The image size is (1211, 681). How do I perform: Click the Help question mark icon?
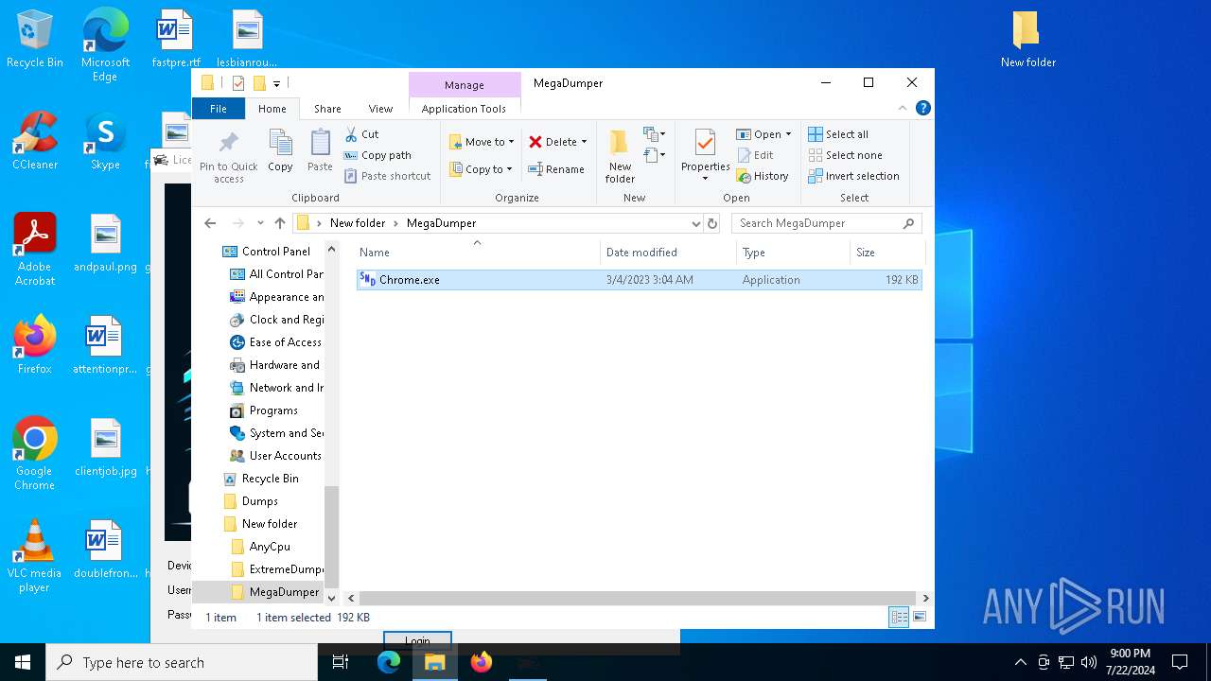click(923, 109)
